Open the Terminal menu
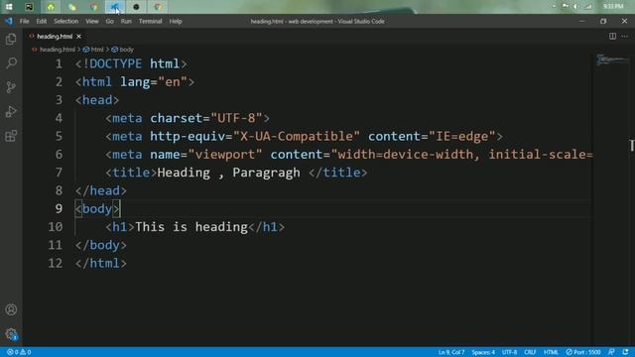 click(150, 21)
